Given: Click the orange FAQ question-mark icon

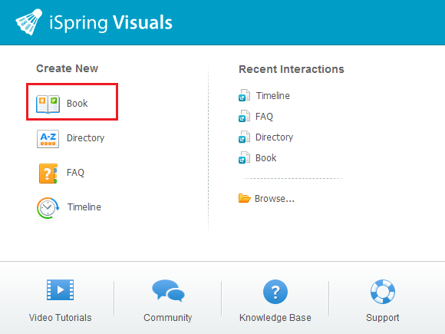Looking at the screenshot, I should click(48, 174).
